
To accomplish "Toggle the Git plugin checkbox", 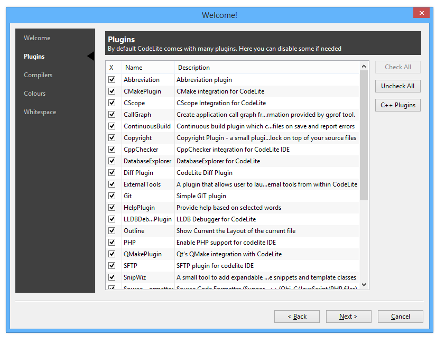I will (112, 196).
